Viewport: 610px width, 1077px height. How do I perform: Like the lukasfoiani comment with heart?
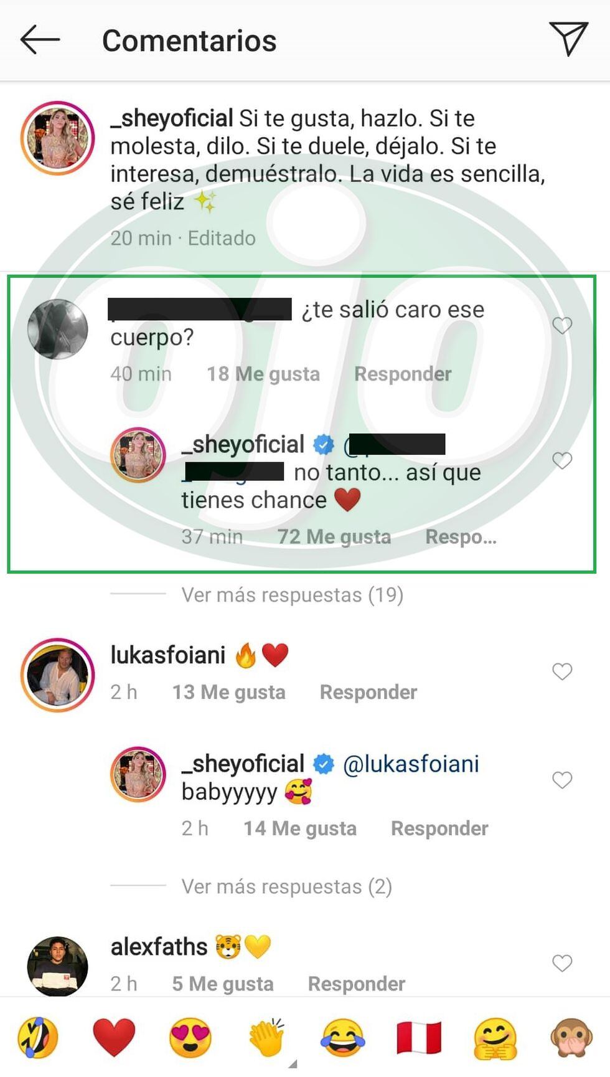tap(562, 671)
